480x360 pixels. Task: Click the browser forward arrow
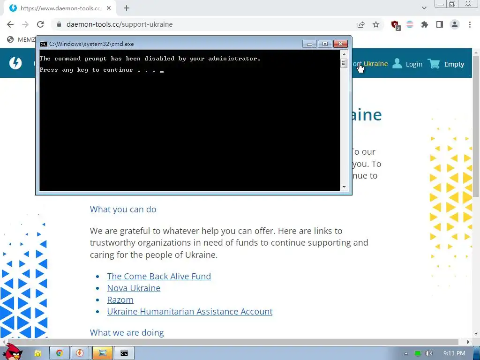[25, 24]
